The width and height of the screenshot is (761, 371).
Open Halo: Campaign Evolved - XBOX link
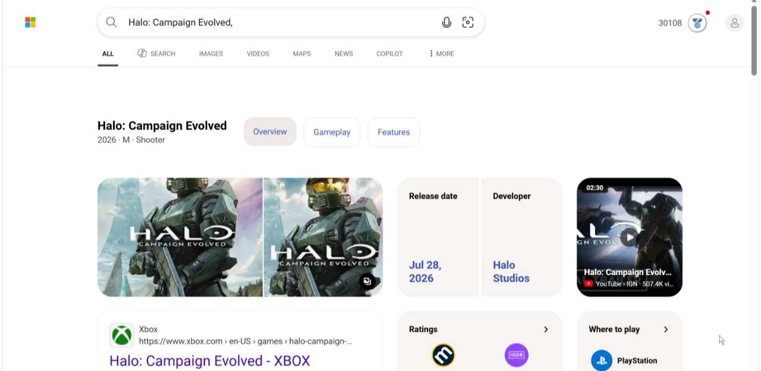[x=210, y=361]
